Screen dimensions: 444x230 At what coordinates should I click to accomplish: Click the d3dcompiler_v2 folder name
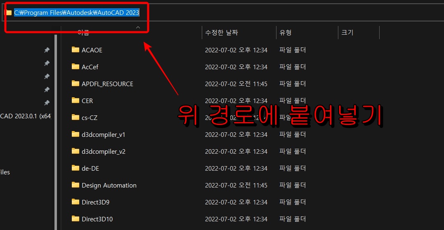click(x=103, y=152)
